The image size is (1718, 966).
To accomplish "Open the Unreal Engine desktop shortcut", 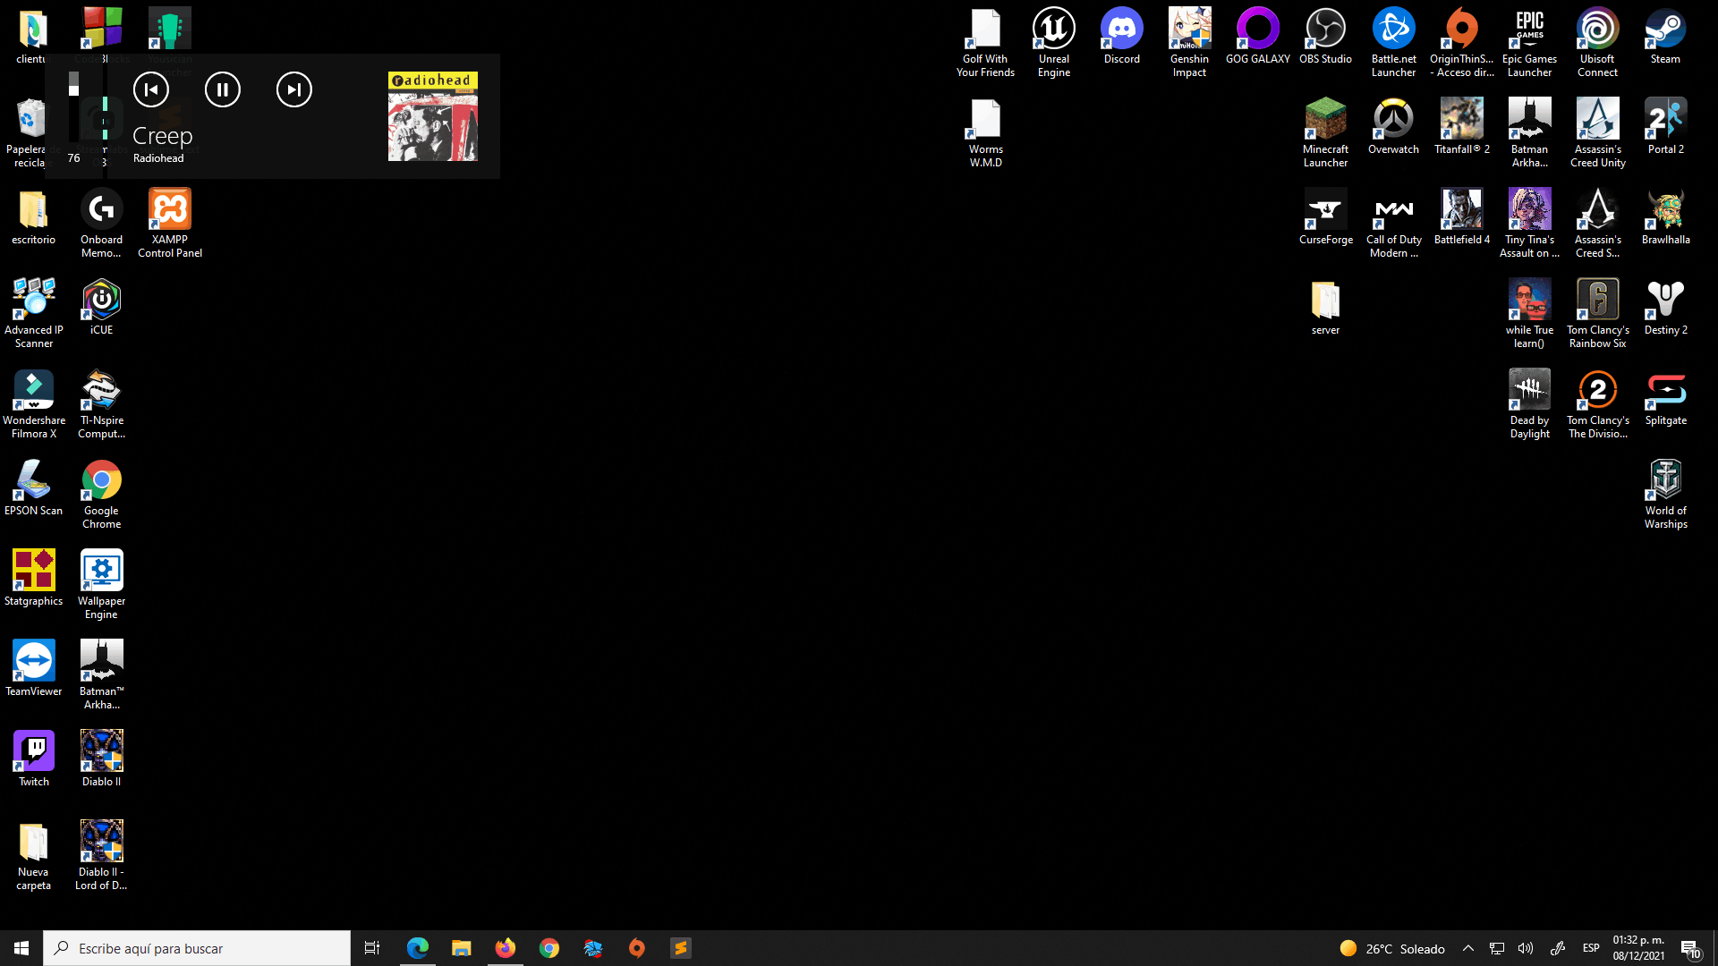I will [x=1054, y=42].
